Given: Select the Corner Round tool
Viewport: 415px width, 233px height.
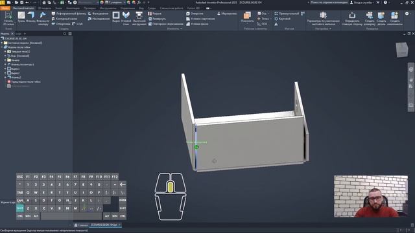Looking at the screenshot, I should point(200,19).
